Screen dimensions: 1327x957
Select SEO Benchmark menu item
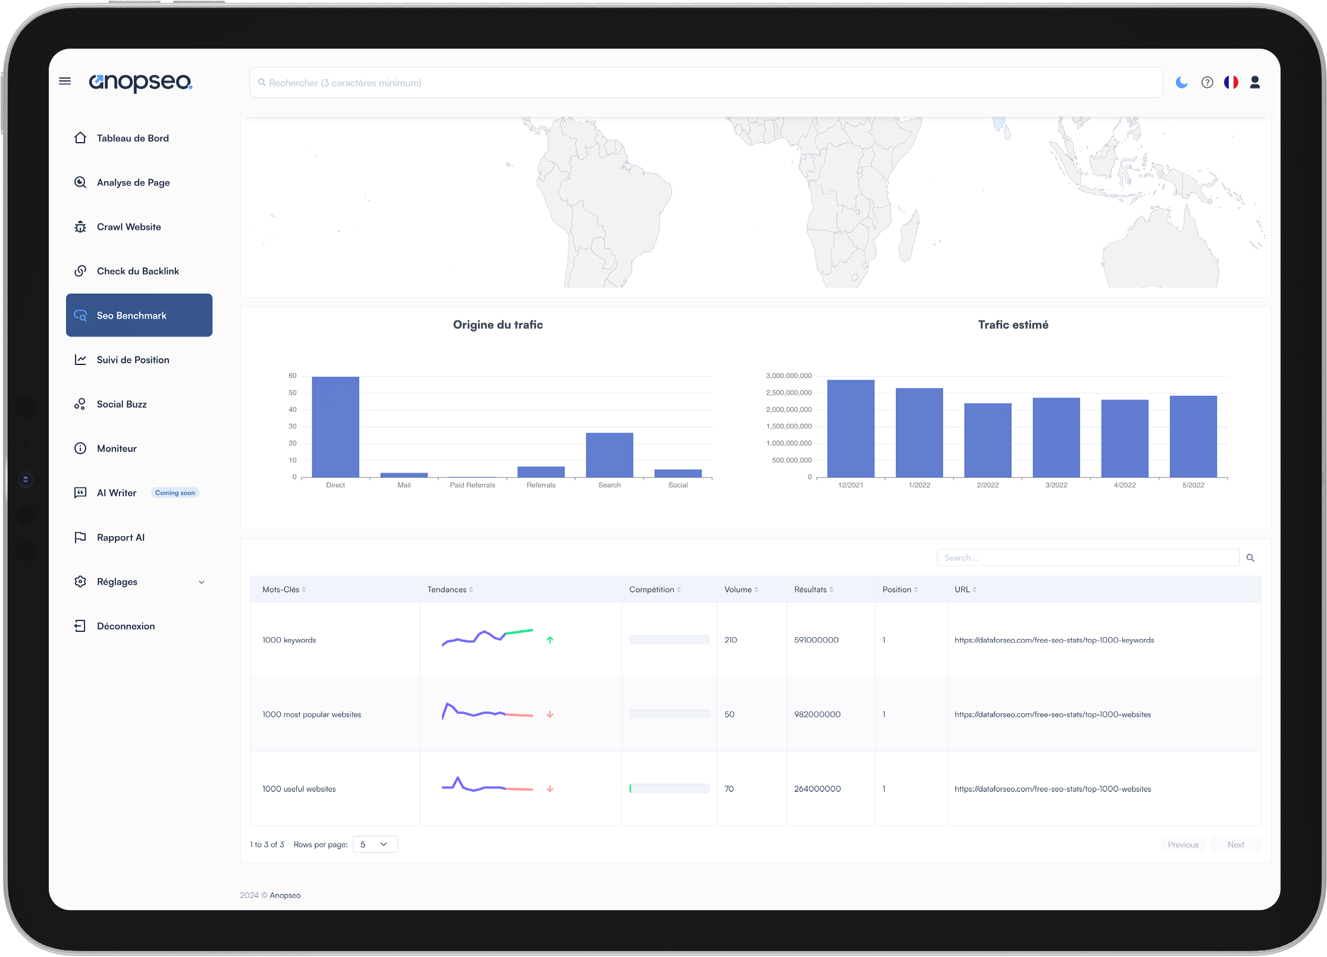click(x=139, y=314)
